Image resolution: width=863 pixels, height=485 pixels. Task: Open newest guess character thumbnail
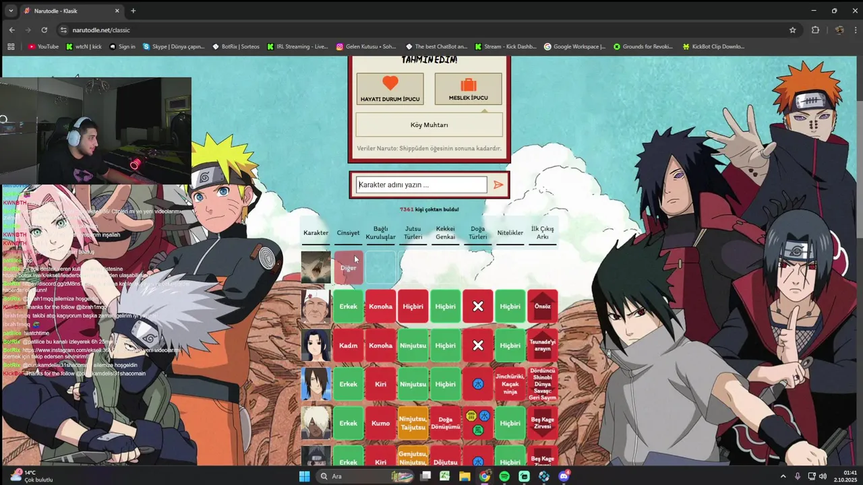[x=316, y=267]
